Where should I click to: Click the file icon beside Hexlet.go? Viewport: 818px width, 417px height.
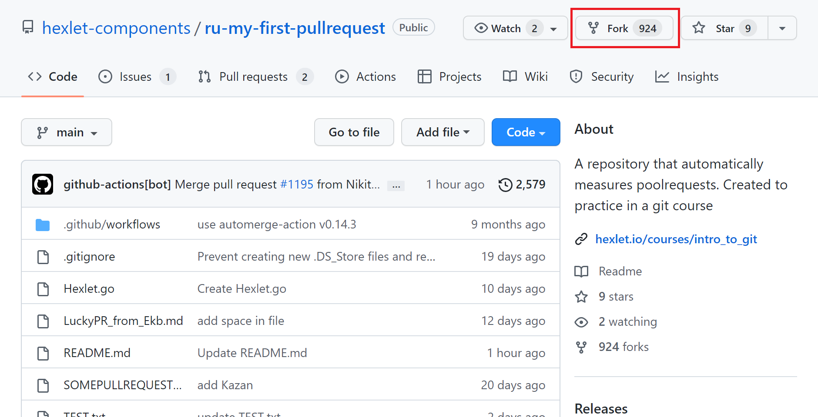click(x=43, y=289)
